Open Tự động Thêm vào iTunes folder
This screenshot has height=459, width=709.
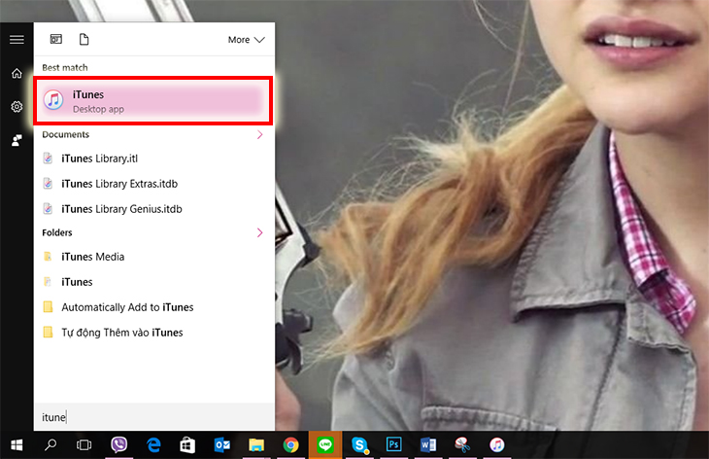tap(154, 333)
